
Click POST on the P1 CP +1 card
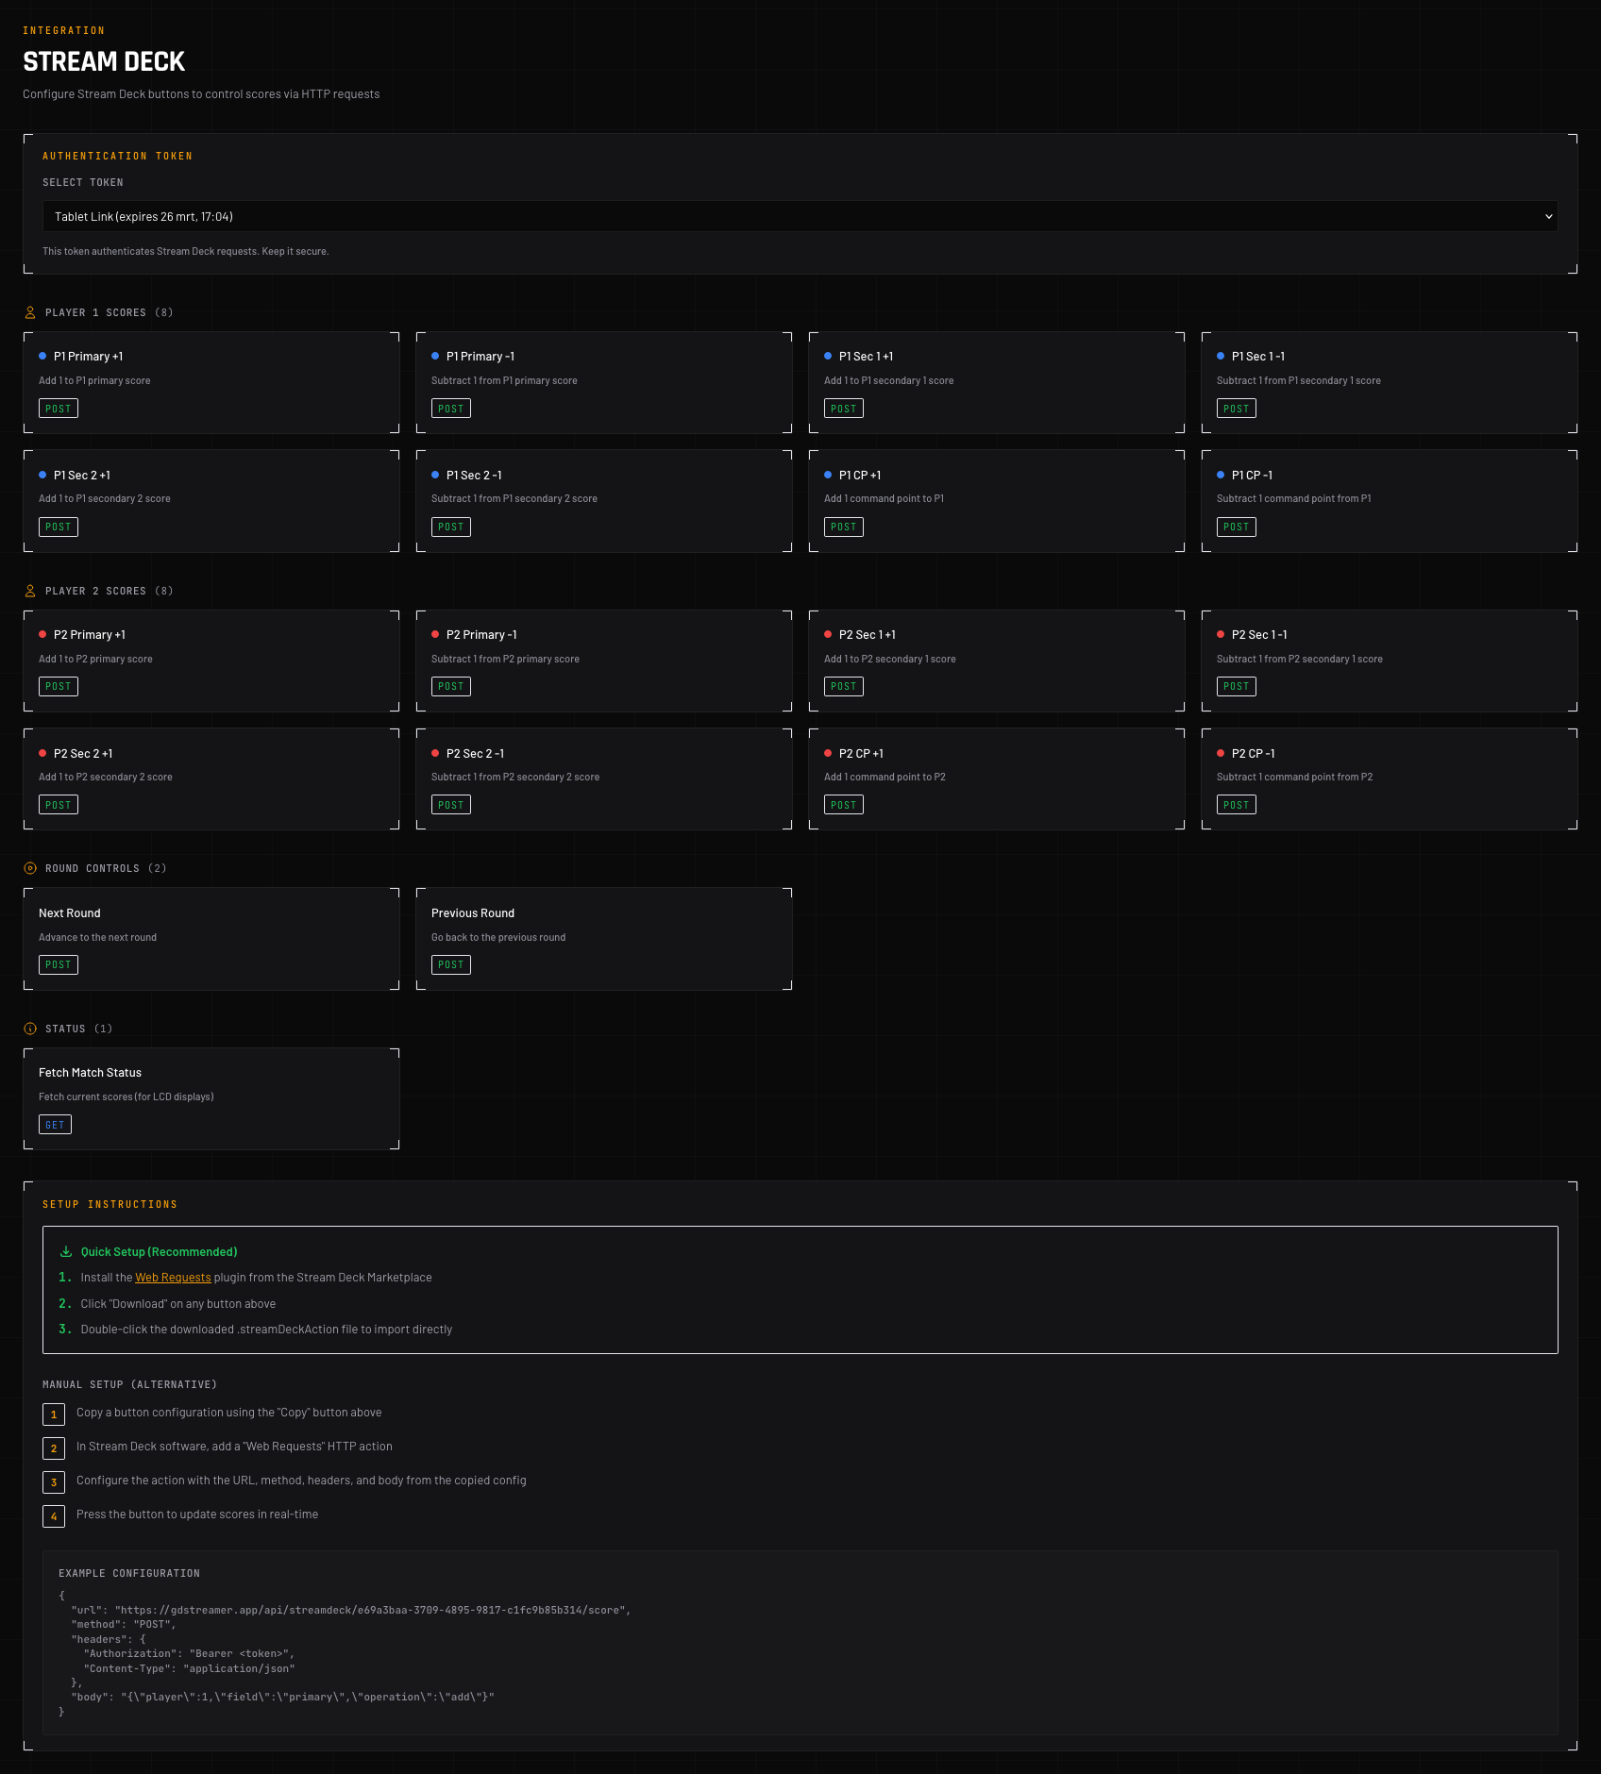coord(844,527)
